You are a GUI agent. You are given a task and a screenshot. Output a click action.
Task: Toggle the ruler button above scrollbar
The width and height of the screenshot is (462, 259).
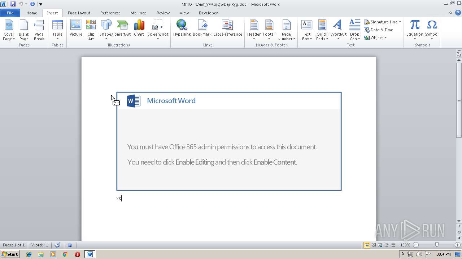pos(459,54)
